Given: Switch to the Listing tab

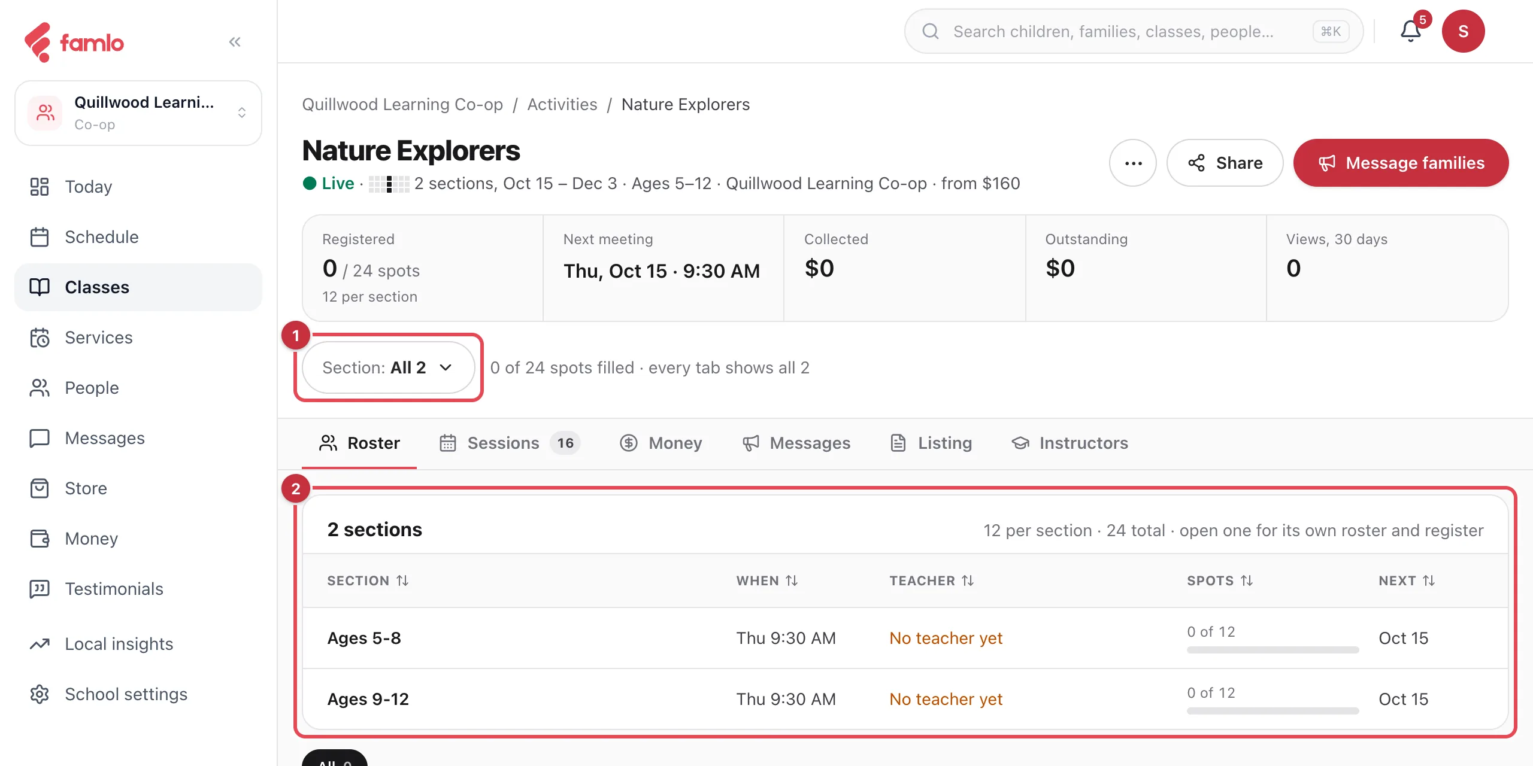Looking at the screenshot, I should coord(931,443).
